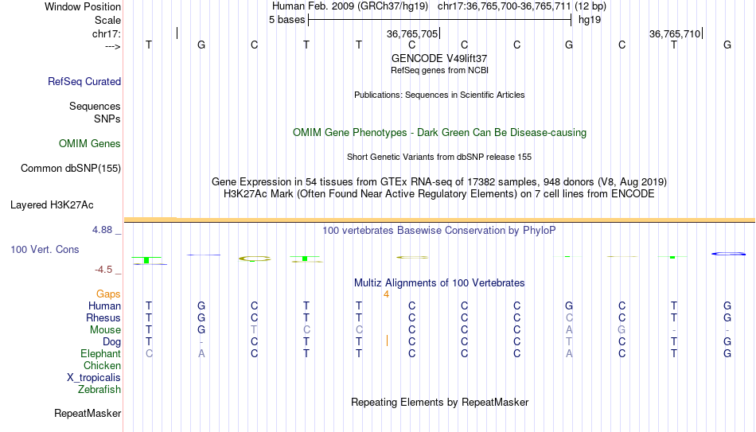Click the 4.88 PhyloP upper scale value
The height and width of the screenshot is (432, 756).
[102, 230]
